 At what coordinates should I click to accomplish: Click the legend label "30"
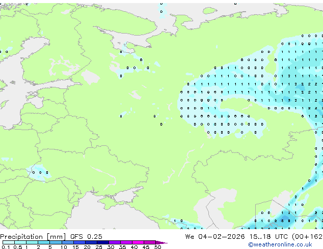click(x=111, y=247)
